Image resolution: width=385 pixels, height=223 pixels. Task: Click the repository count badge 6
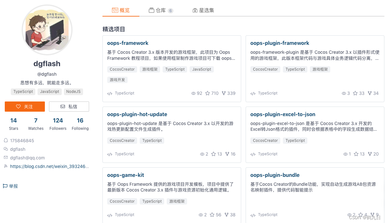(x=171, y=11)
